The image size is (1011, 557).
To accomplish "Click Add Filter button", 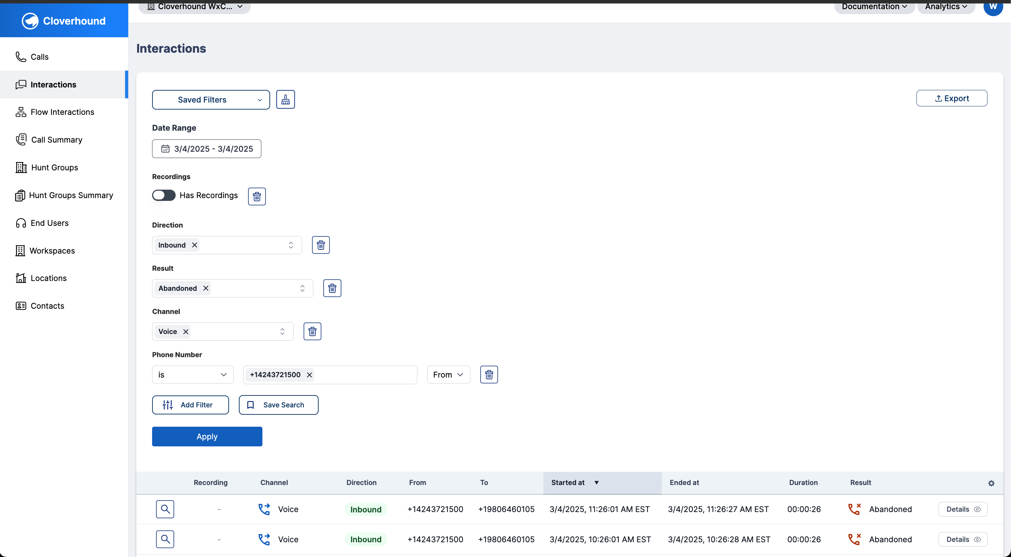I will 190,405.
